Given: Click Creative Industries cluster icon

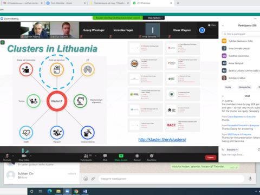Looking at the screenshot, I should pyautogui.click(x=88, y=133).
